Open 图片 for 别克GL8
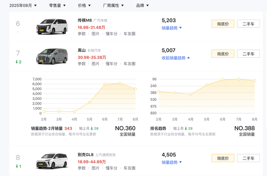Viewport: 267px width, 176px height. (x=96, y=168)
